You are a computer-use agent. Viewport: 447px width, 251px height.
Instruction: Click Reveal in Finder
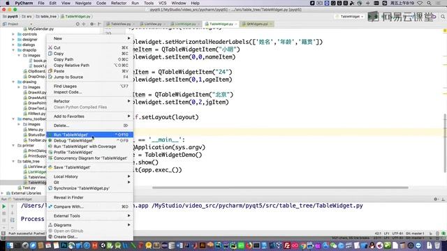(x=89, y=197)
